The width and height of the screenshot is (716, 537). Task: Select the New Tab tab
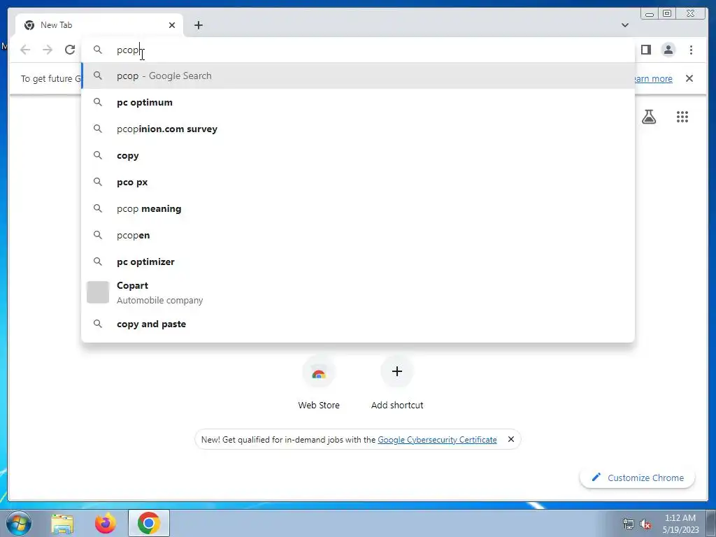coord(99,25)
